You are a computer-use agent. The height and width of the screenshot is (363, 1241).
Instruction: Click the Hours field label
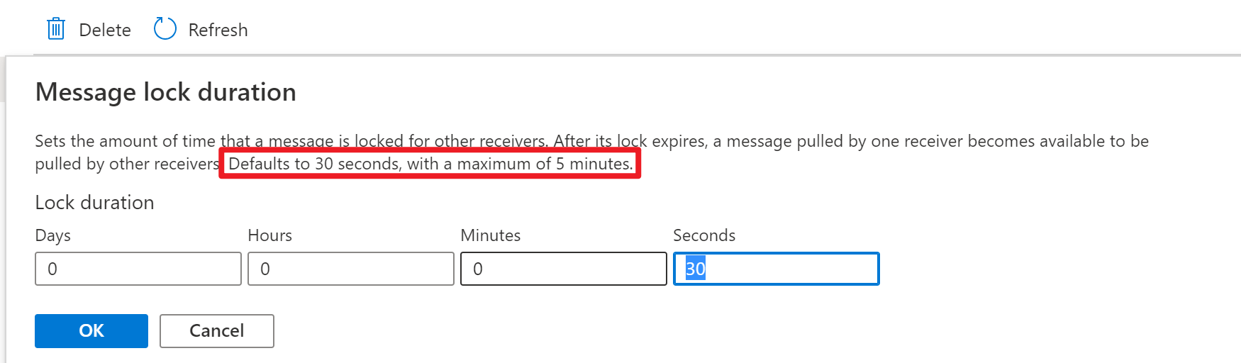[x=270, y=235]
